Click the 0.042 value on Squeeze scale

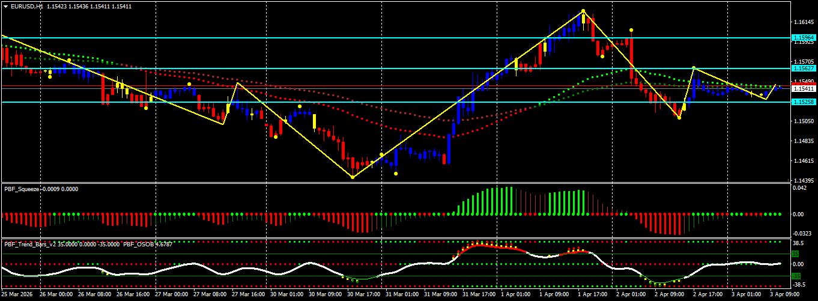point(801,188)
